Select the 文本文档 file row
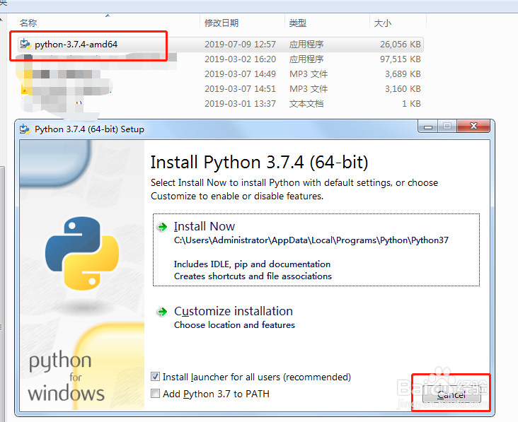 point(306,104)
